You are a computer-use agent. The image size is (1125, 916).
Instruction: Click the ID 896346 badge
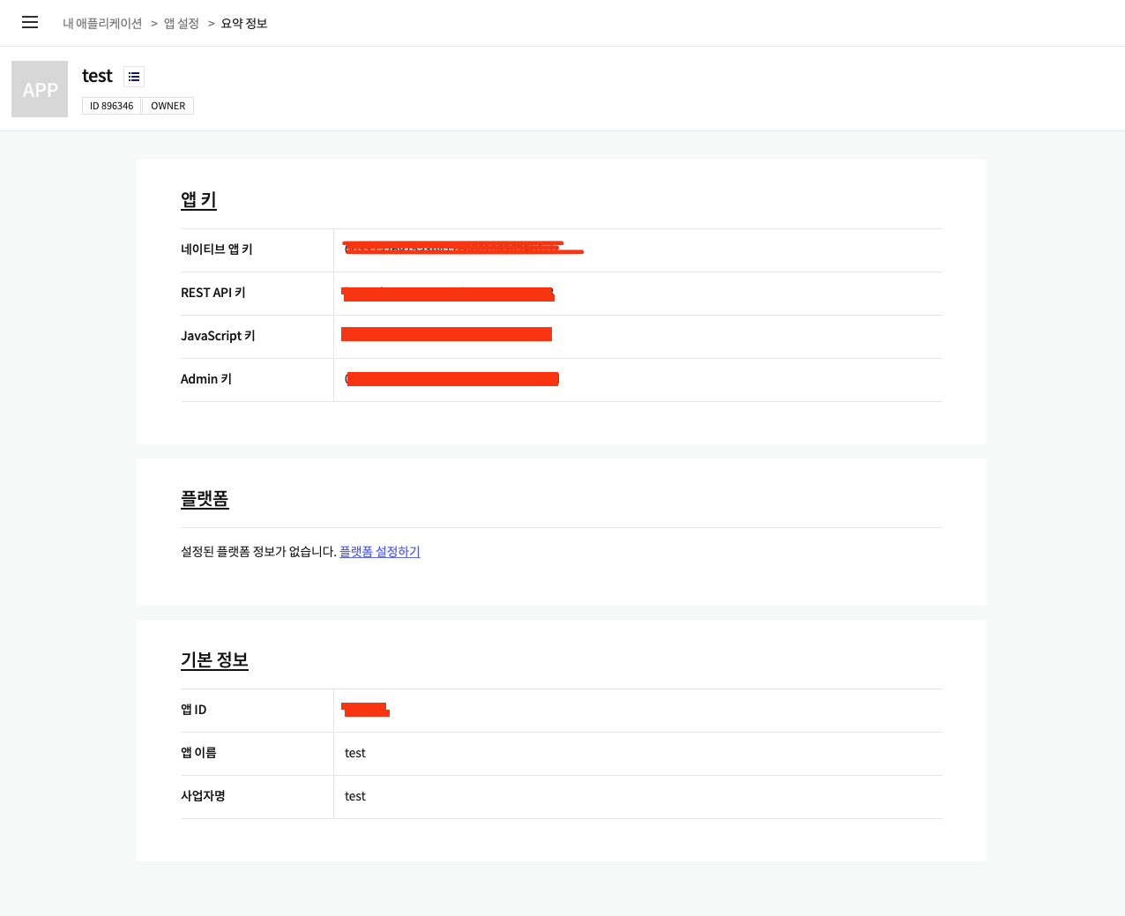click(x=111, y=106)
